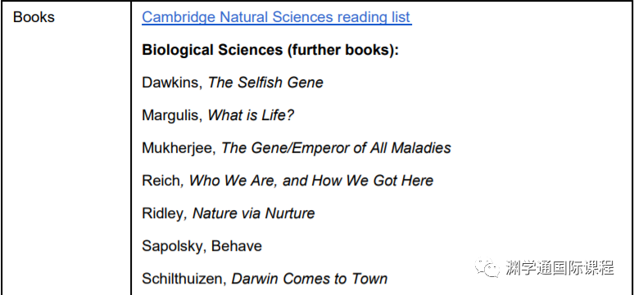Click the italic title Nature via Nurture
This screenshot has width=634, height=295.
pyautogui.click(x=254, y=213)
